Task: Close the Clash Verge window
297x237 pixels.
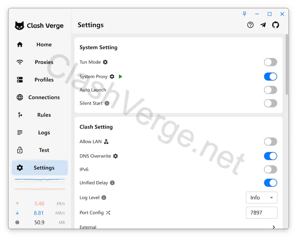Action: (282, 14)
